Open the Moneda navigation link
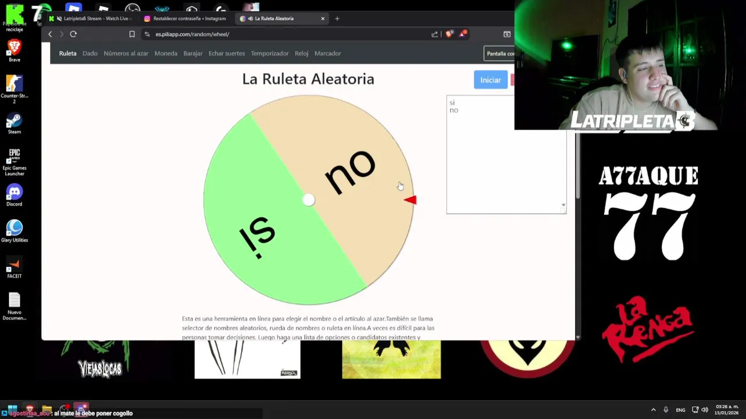The width and height of the screenshot is (746, 419). 166,54
